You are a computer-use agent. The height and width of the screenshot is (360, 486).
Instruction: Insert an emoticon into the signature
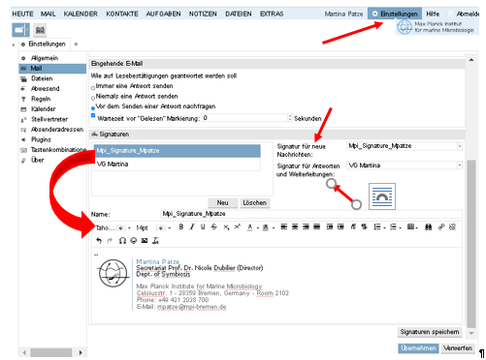coord(134,240)
